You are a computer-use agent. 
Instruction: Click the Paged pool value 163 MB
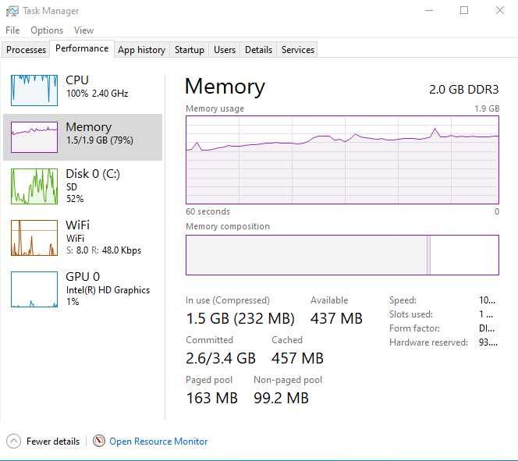pos(211,398)
